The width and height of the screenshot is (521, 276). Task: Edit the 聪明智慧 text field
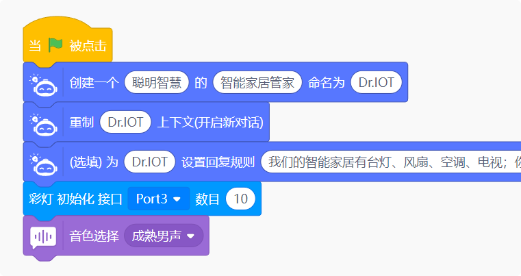pyautogui.click(x=157, y=82)
